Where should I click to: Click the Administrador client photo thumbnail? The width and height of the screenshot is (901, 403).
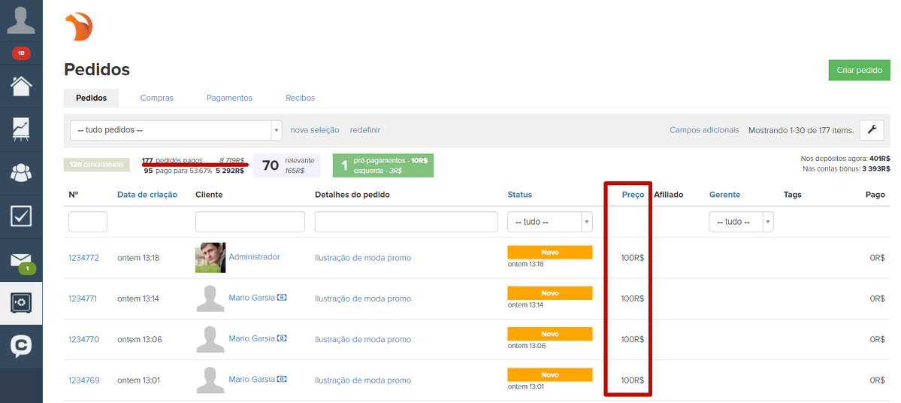pyautogui.click(x=210, y=258)
